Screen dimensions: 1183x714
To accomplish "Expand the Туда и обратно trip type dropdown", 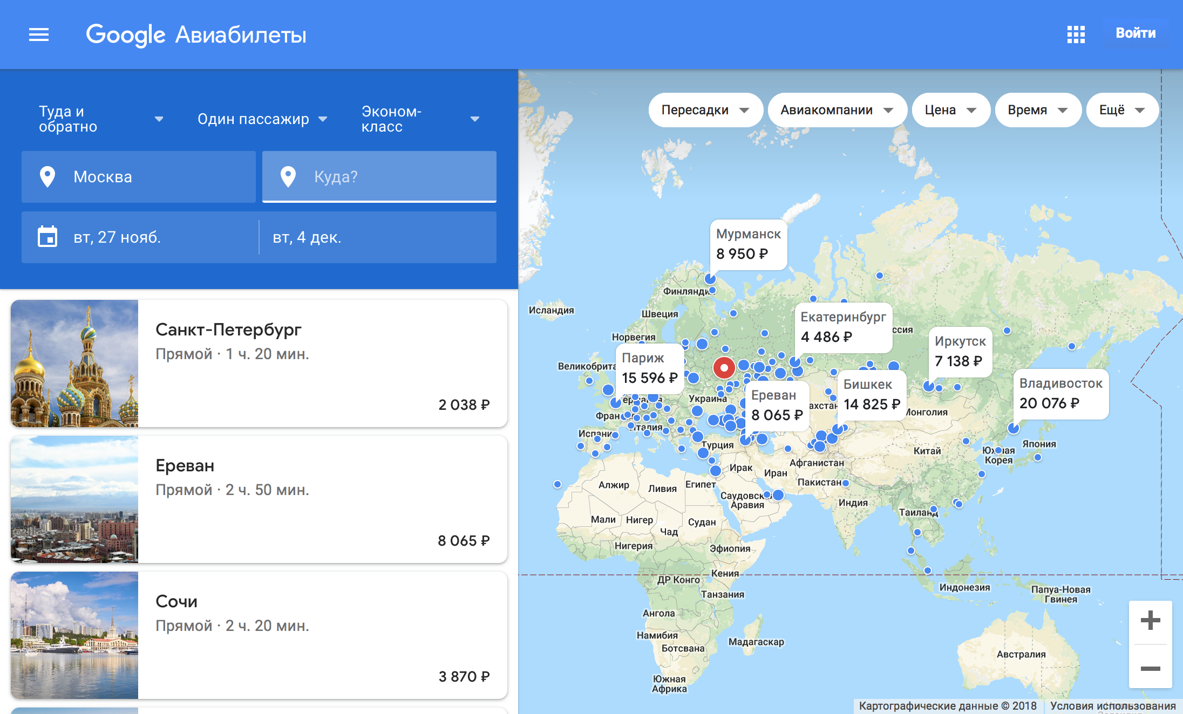I will [100, 119].
